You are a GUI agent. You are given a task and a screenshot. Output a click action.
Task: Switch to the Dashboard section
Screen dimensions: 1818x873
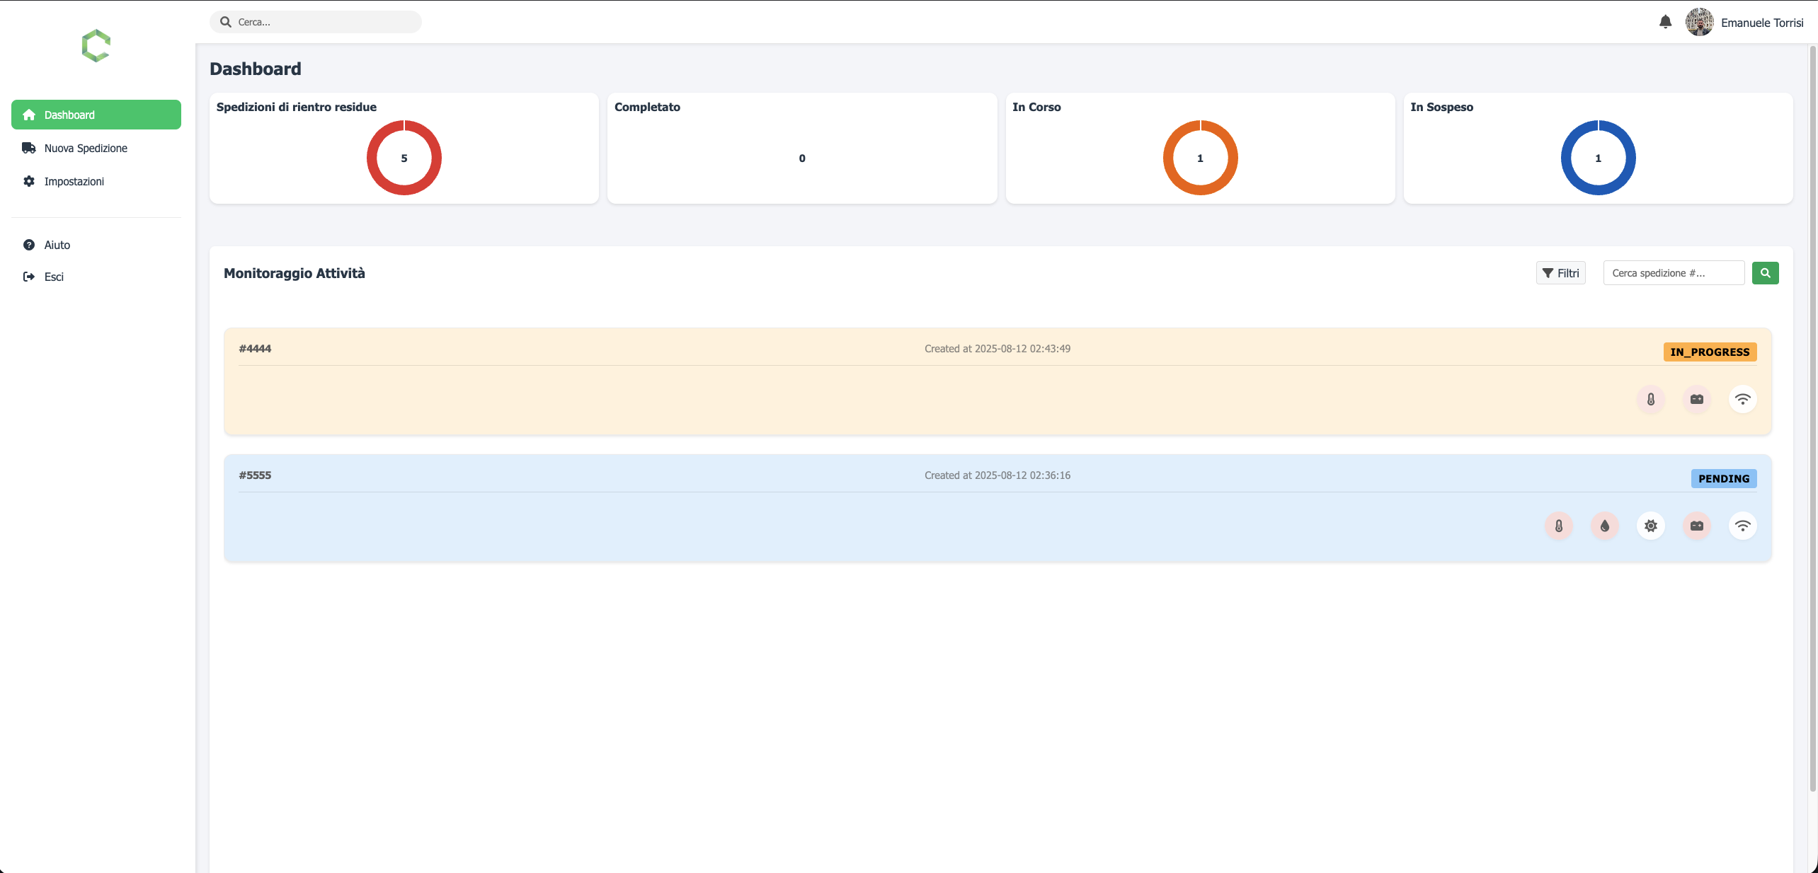(x=96, y=115)
